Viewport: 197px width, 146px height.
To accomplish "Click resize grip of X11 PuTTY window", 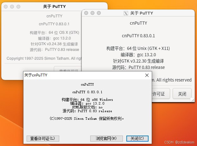I will tap(193, 100).
